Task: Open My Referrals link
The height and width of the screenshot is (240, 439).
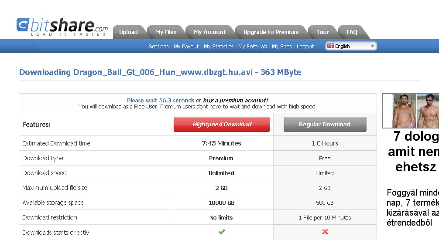Action: (x=253, y=46)
